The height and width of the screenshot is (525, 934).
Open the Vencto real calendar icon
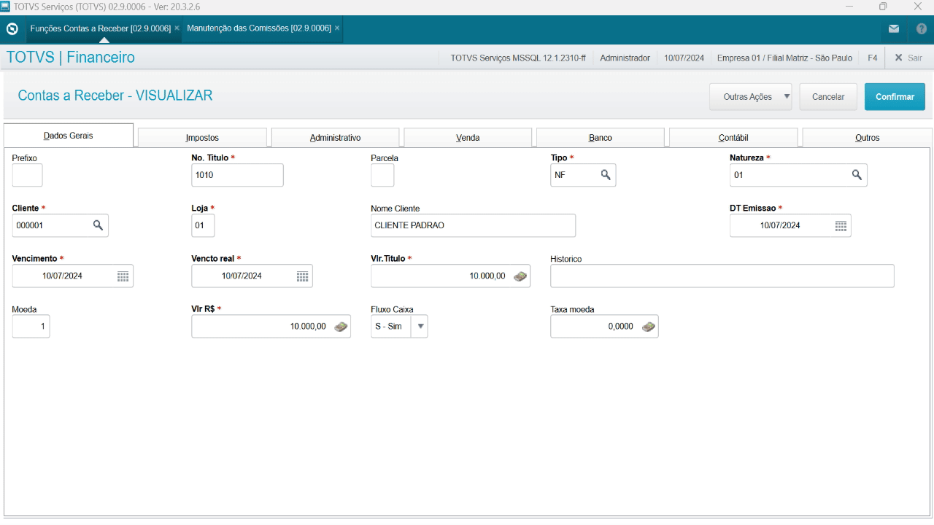click(x=302, y=276)
